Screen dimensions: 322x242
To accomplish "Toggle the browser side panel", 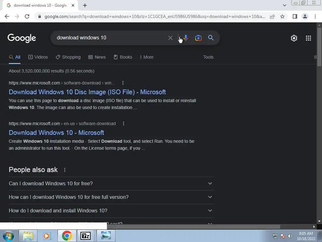I will tap(295, 16).
